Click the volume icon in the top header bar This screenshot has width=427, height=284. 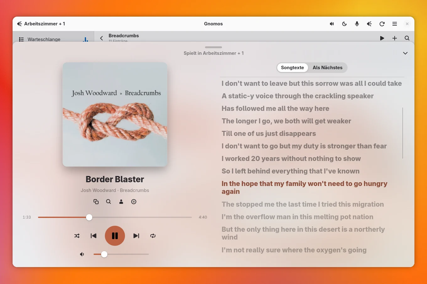click(332, 24)
